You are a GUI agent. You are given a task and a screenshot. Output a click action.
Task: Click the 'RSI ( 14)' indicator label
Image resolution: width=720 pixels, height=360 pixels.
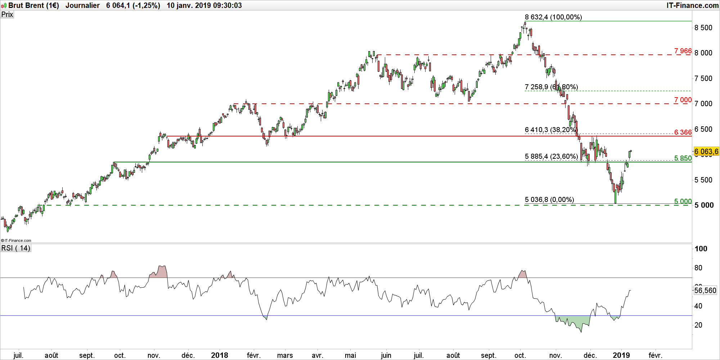click(16, 248)
